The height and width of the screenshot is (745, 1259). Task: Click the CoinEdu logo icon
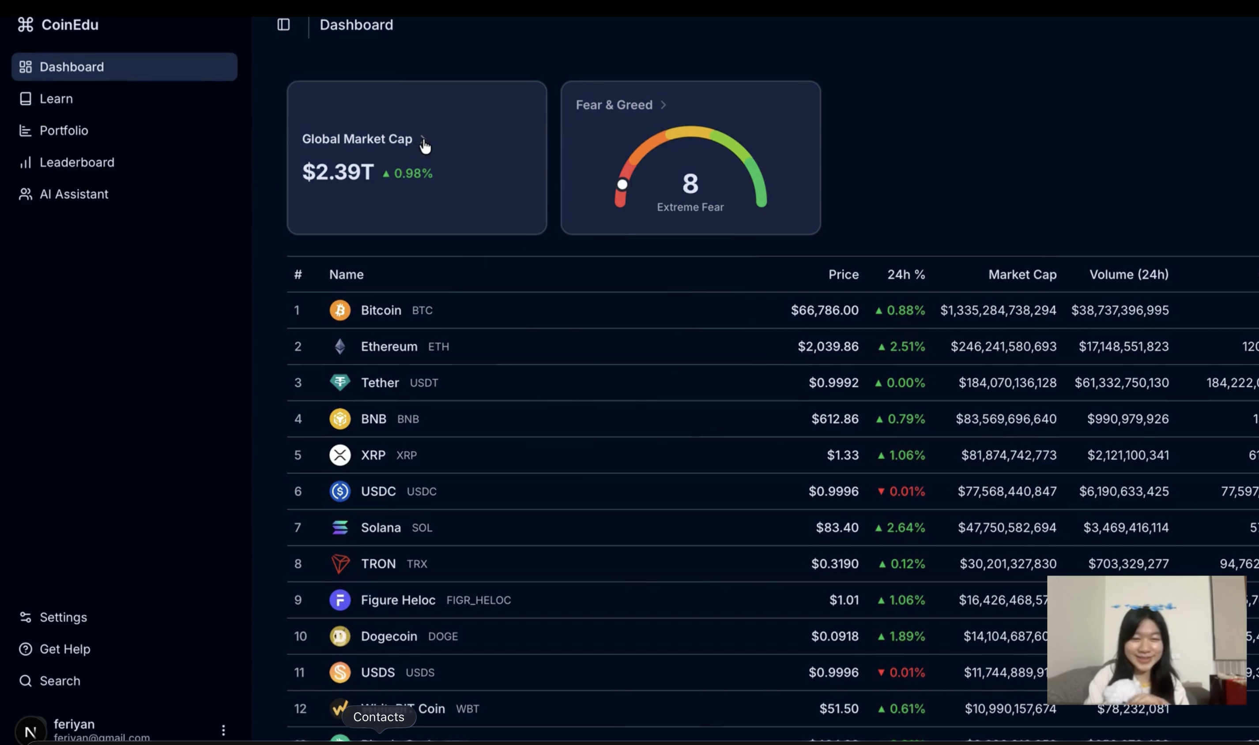pos(26,25)
